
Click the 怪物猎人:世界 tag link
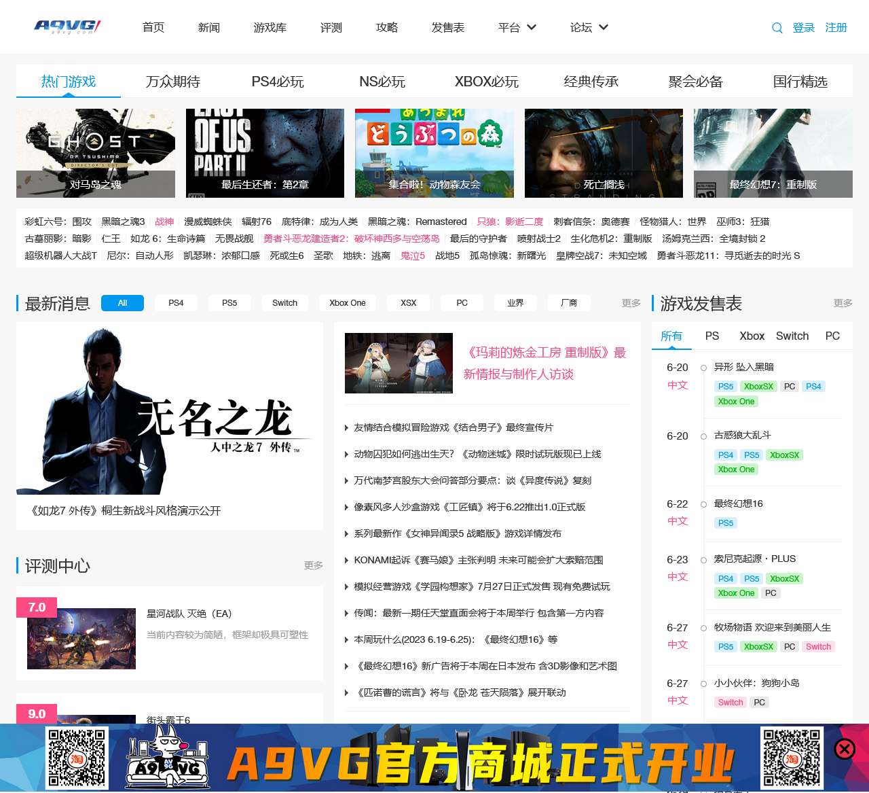pos(673,222)
